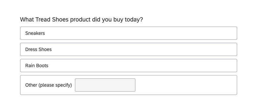Select the Sneakers answer choice

[129, 33]
